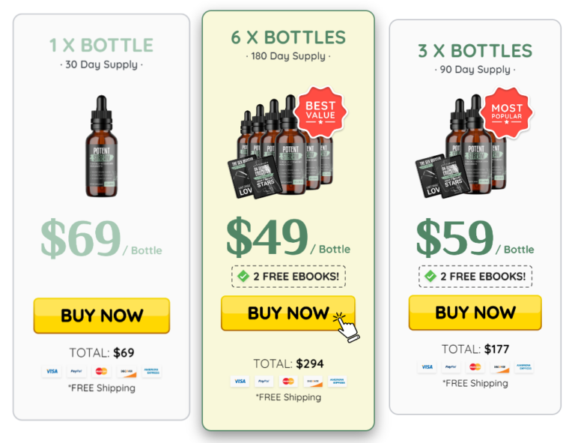Viewport: 575px width, 443px height.
Task: Click green checkmark in 3 bottles ebooks box
Action: point(431,276)
